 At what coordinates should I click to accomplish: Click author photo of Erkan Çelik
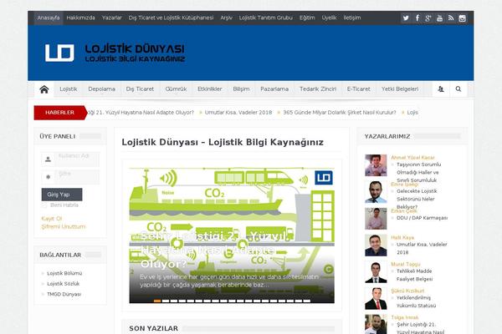point(376,219)
